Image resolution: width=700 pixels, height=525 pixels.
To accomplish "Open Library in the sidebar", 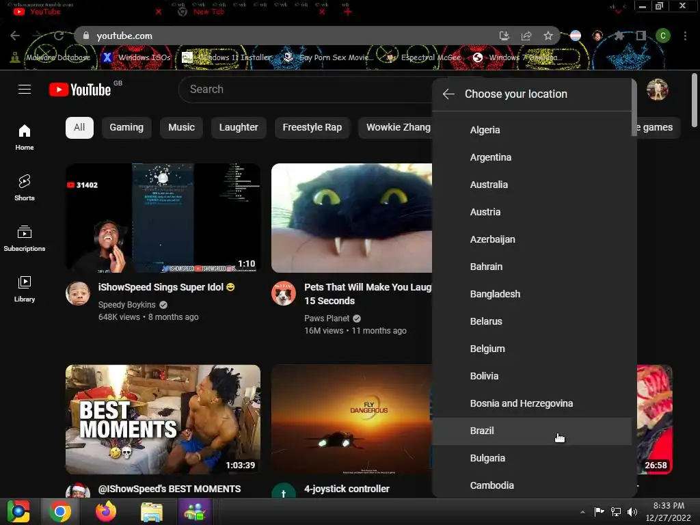I will (x=25, y=288).
